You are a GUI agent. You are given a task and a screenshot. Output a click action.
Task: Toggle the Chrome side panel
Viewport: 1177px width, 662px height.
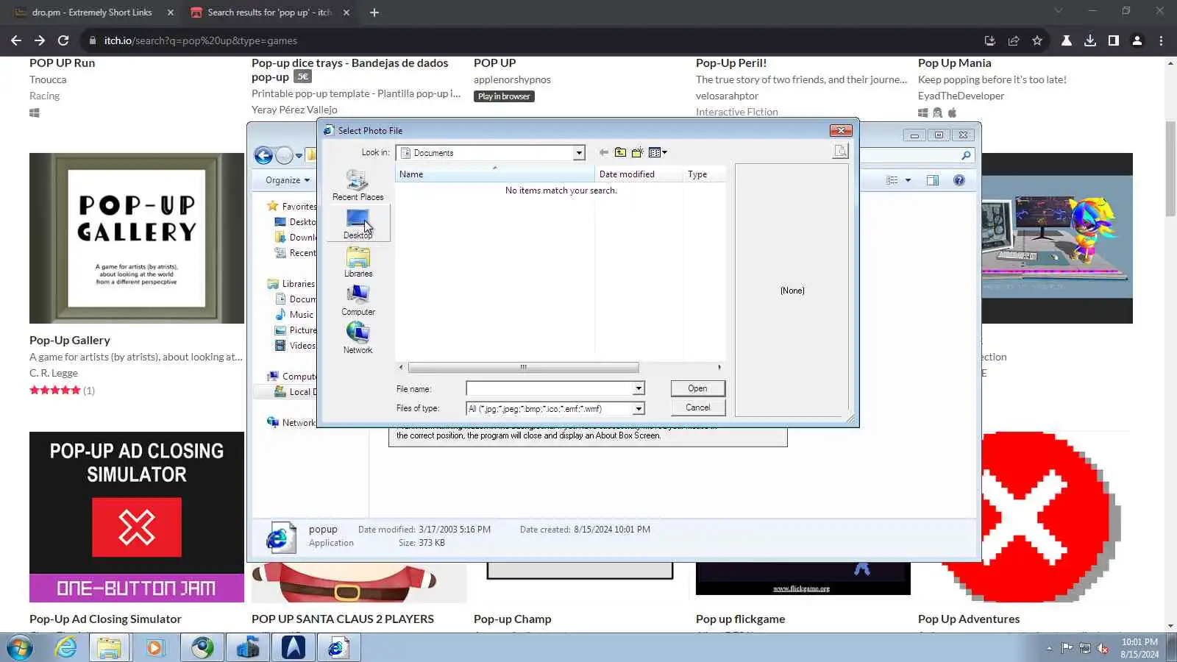[1114, 40]
